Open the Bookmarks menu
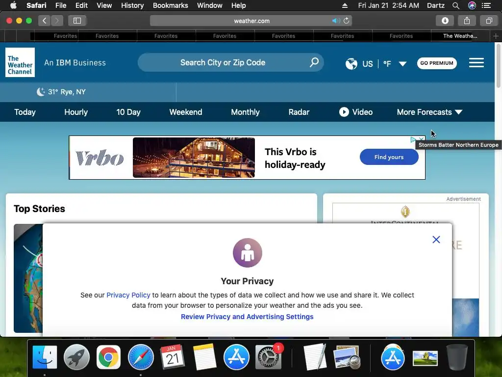This screenshot has width=502, height=377. click(170, 5)
